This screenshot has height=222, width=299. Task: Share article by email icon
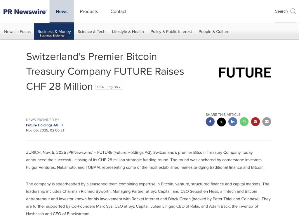coord(267,122)
